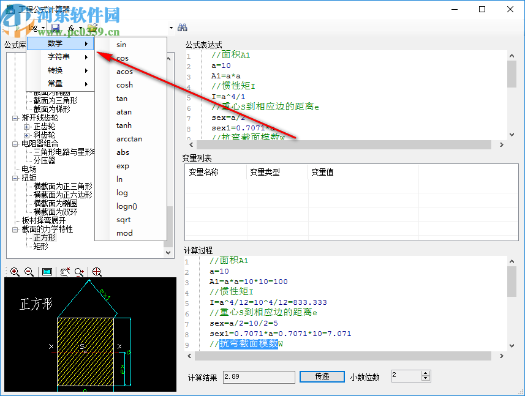Select exp from the submenu

click(x=131, y=166)
